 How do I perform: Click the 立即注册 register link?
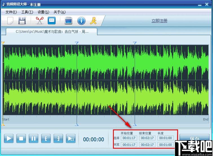pos(159,21)
